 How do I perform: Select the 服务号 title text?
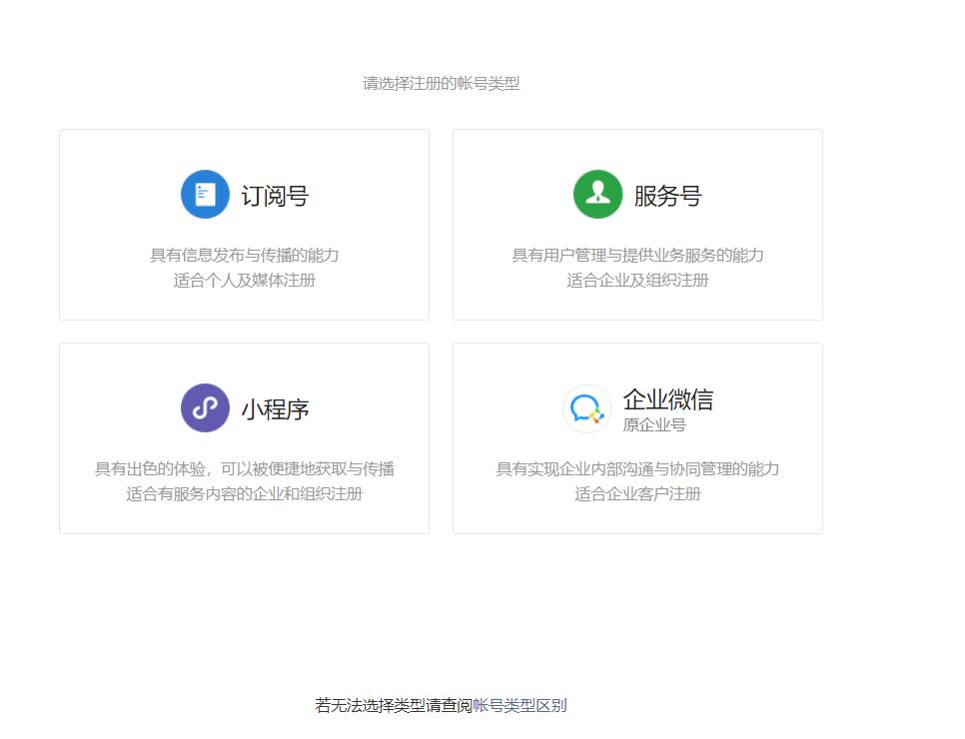click(667, 196)
